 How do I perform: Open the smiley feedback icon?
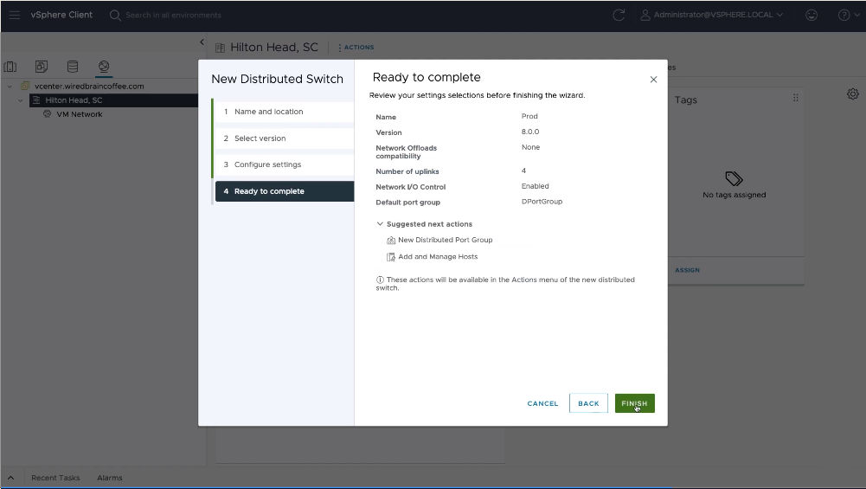[811, 15]
